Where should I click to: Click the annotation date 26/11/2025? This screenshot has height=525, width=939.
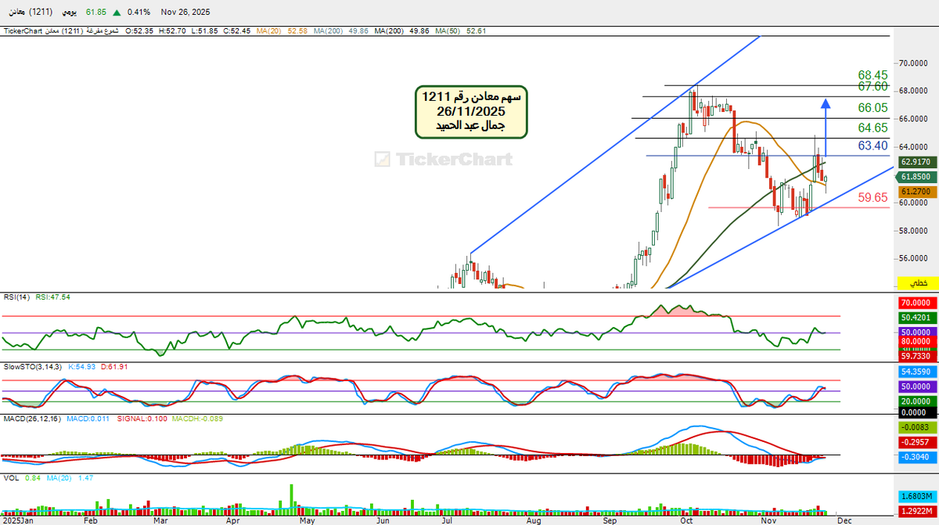pyautogui.click(x=471, y=110)
